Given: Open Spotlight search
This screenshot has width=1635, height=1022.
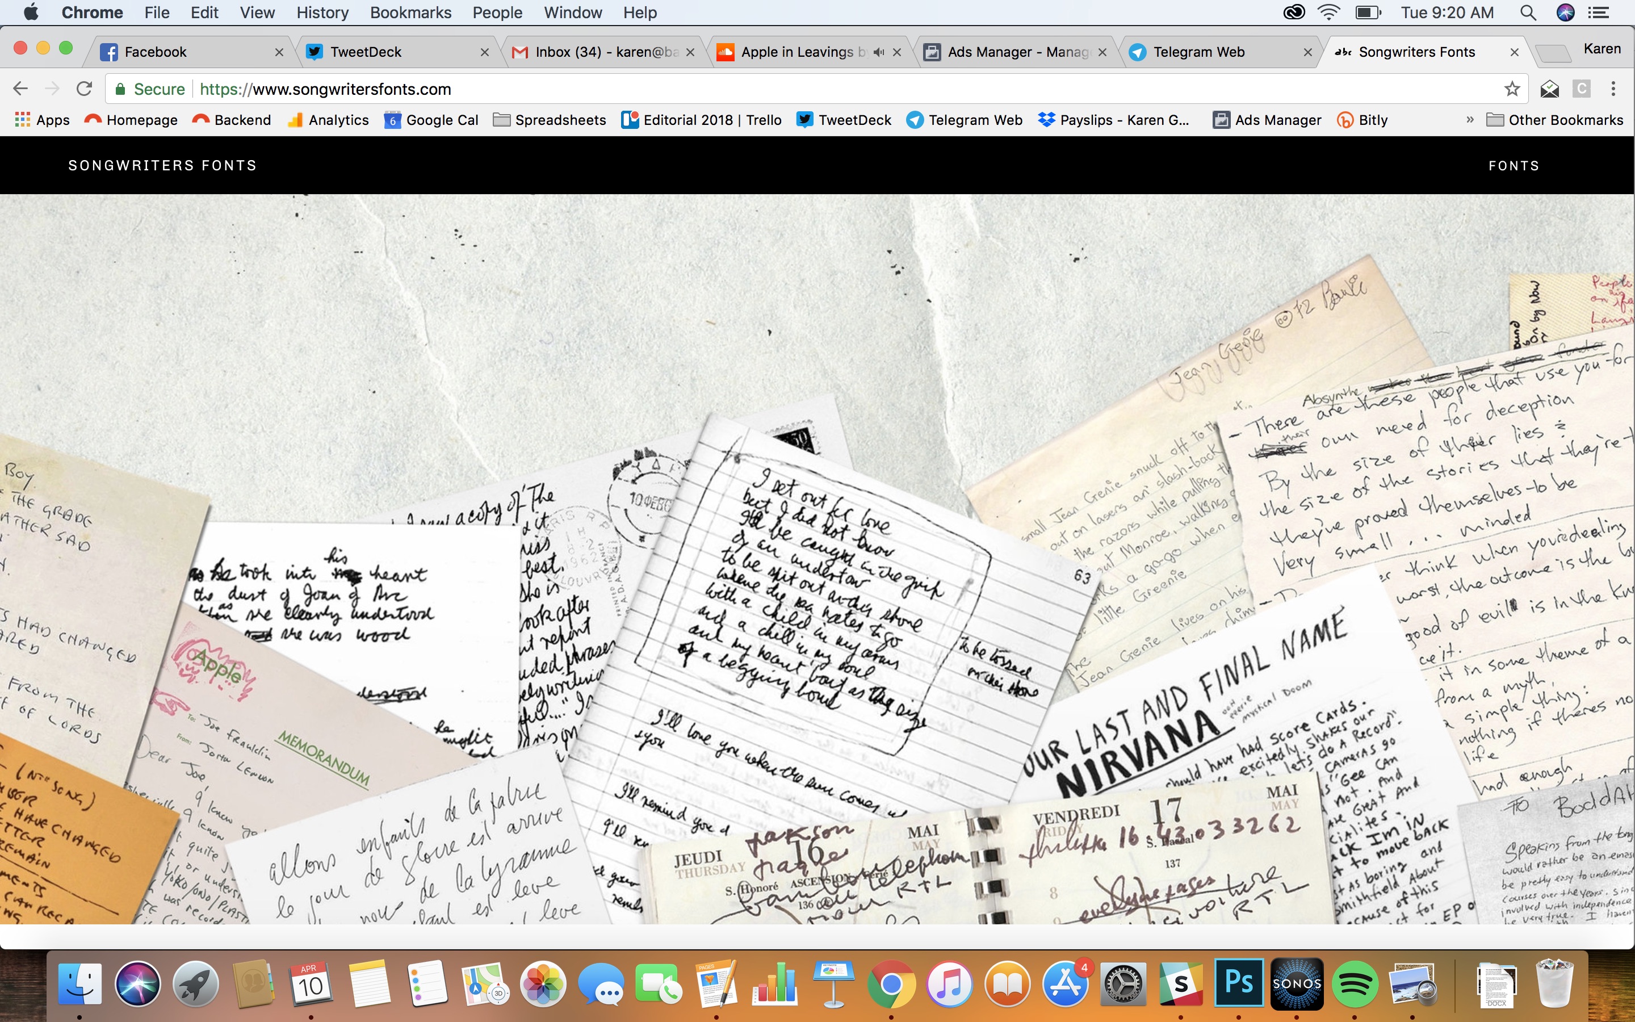Looking at the screenshot, I should click(1528, 12).
